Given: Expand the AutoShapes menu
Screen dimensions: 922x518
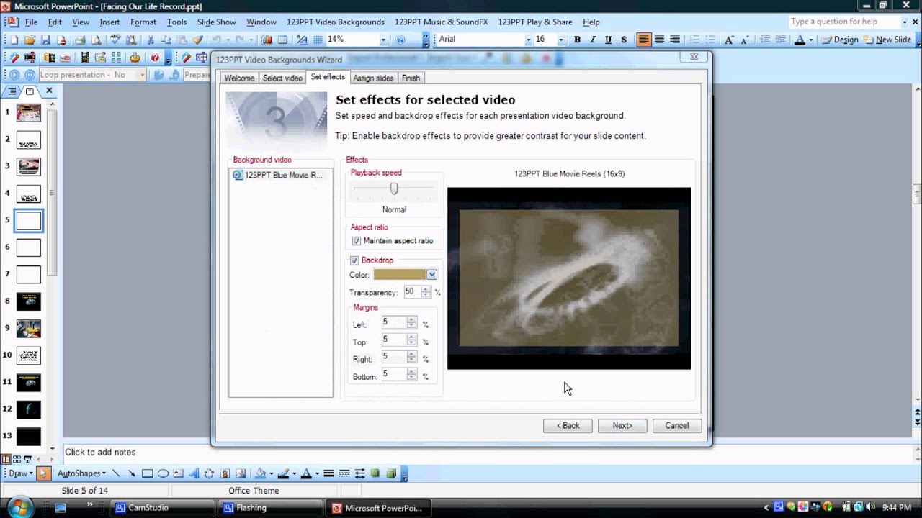Looking at the screenshot, I should (81, 473).
